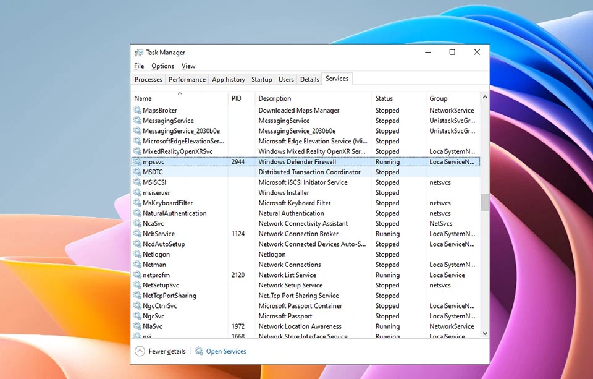Click the Fewer details label
Viewport: 593px width, 379px height.
pos(167,351)
